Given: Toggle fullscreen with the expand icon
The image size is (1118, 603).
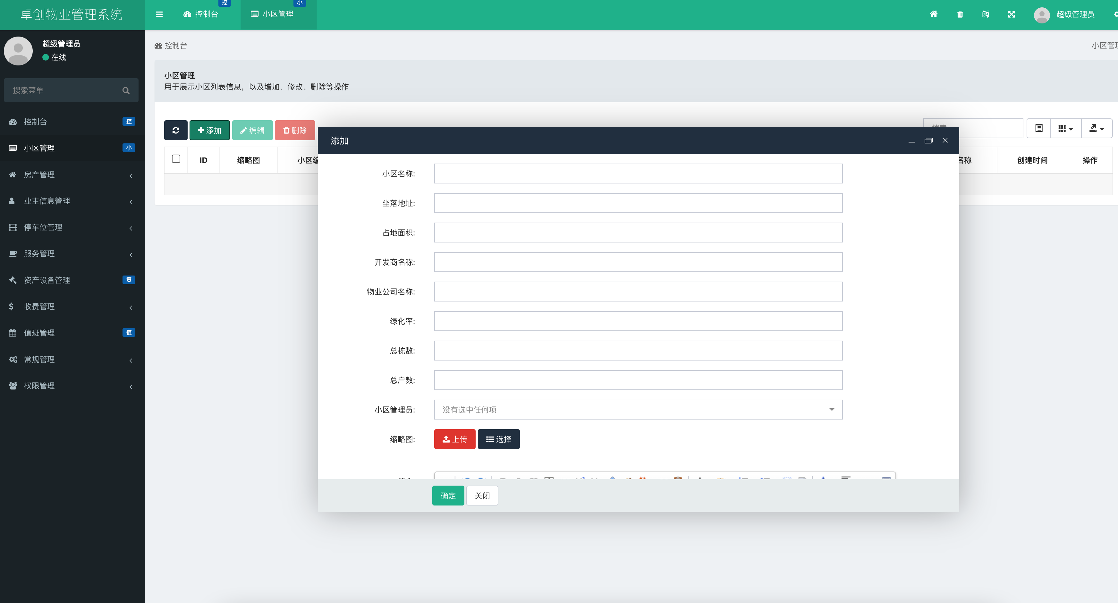Looking at the screenshot, I should [x=1012, y=14].
